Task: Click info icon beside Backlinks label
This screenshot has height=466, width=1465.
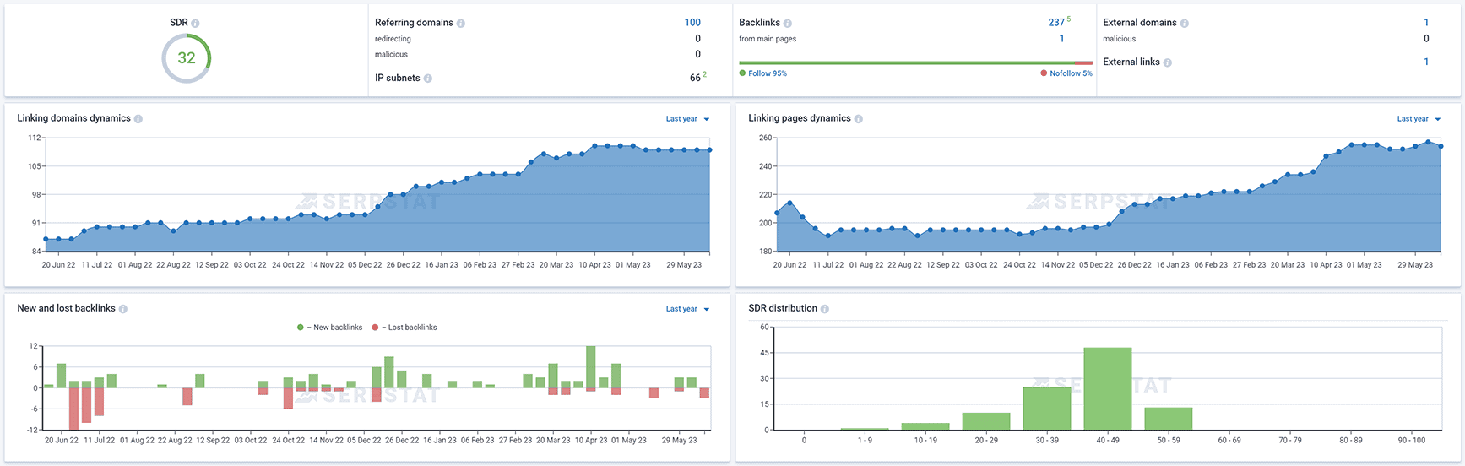Action: tap(788, 24)
